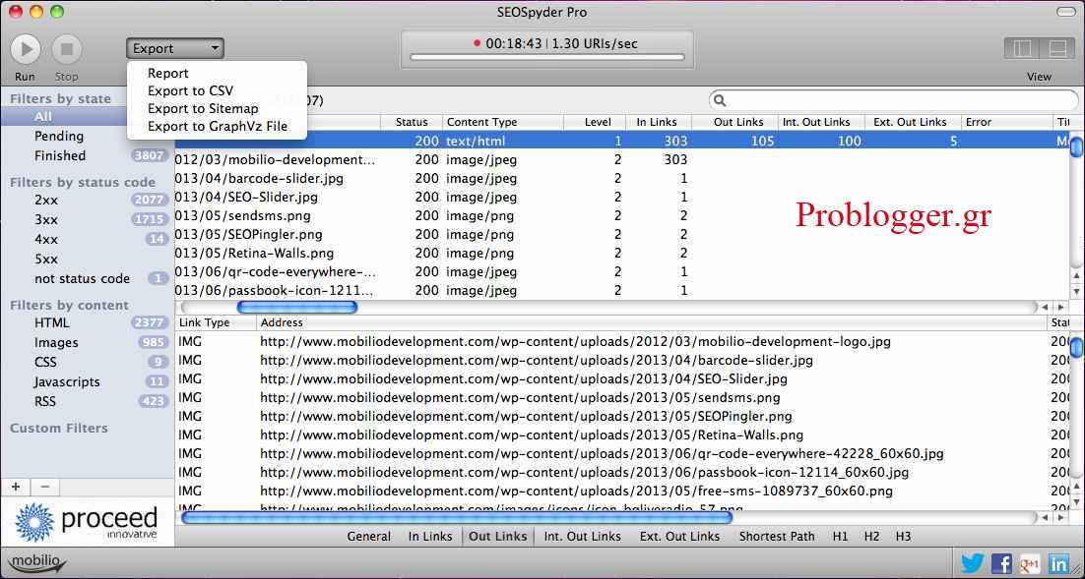Select the barcode-slider.jpg row in upper table

pos(622,178)
